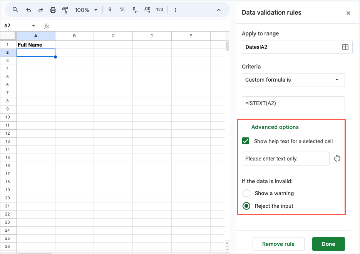Click the Done button
The width and height of the screenshot is (360, 254).
(x=328, y=244)
